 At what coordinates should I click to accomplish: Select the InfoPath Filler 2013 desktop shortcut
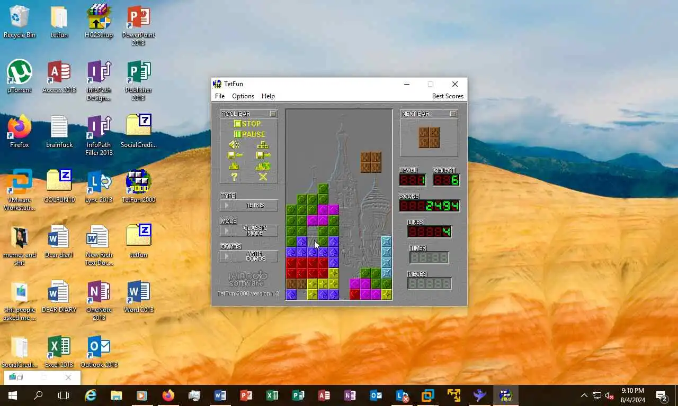(99, 136)
